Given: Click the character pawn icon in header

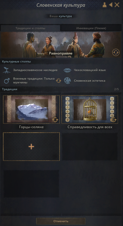Looking at the screenshot, I should point(105,5).
